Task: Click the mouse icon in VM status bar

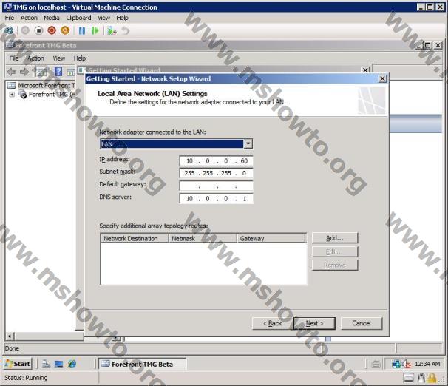Action: pyautogui.click(x=421, y=378)
